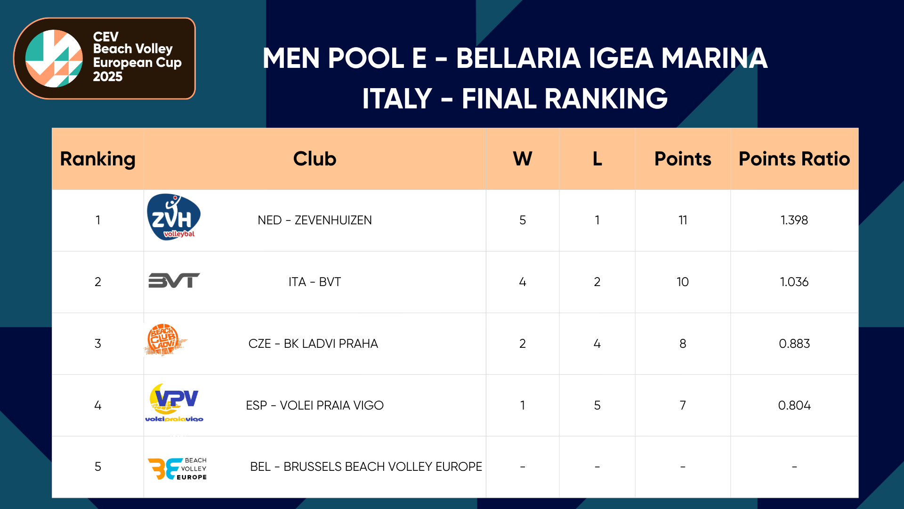Click the 1.398 points ratio value

794,220
